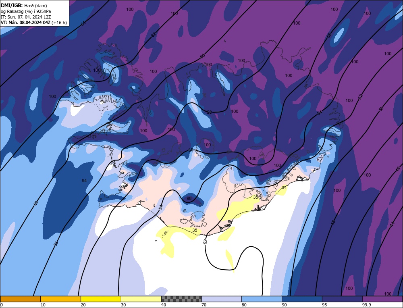Image resolution: width=403 pixels, height=308 pixels.
Task: Click the '62' contour line label
Action: coord(154,34)
